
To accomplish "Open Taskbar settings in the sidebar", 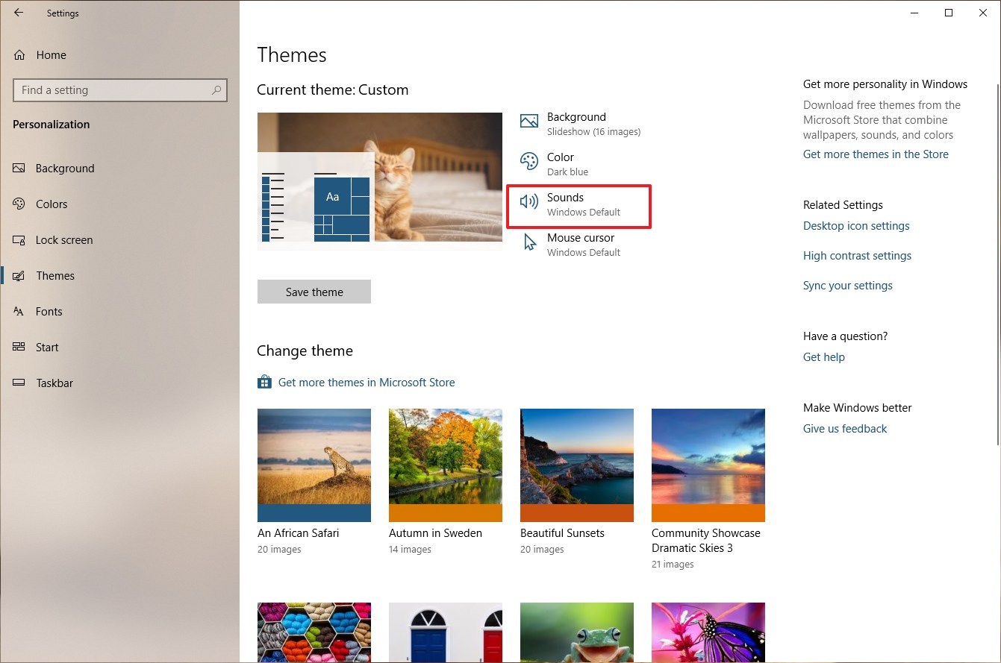I will tap(54, 383).
